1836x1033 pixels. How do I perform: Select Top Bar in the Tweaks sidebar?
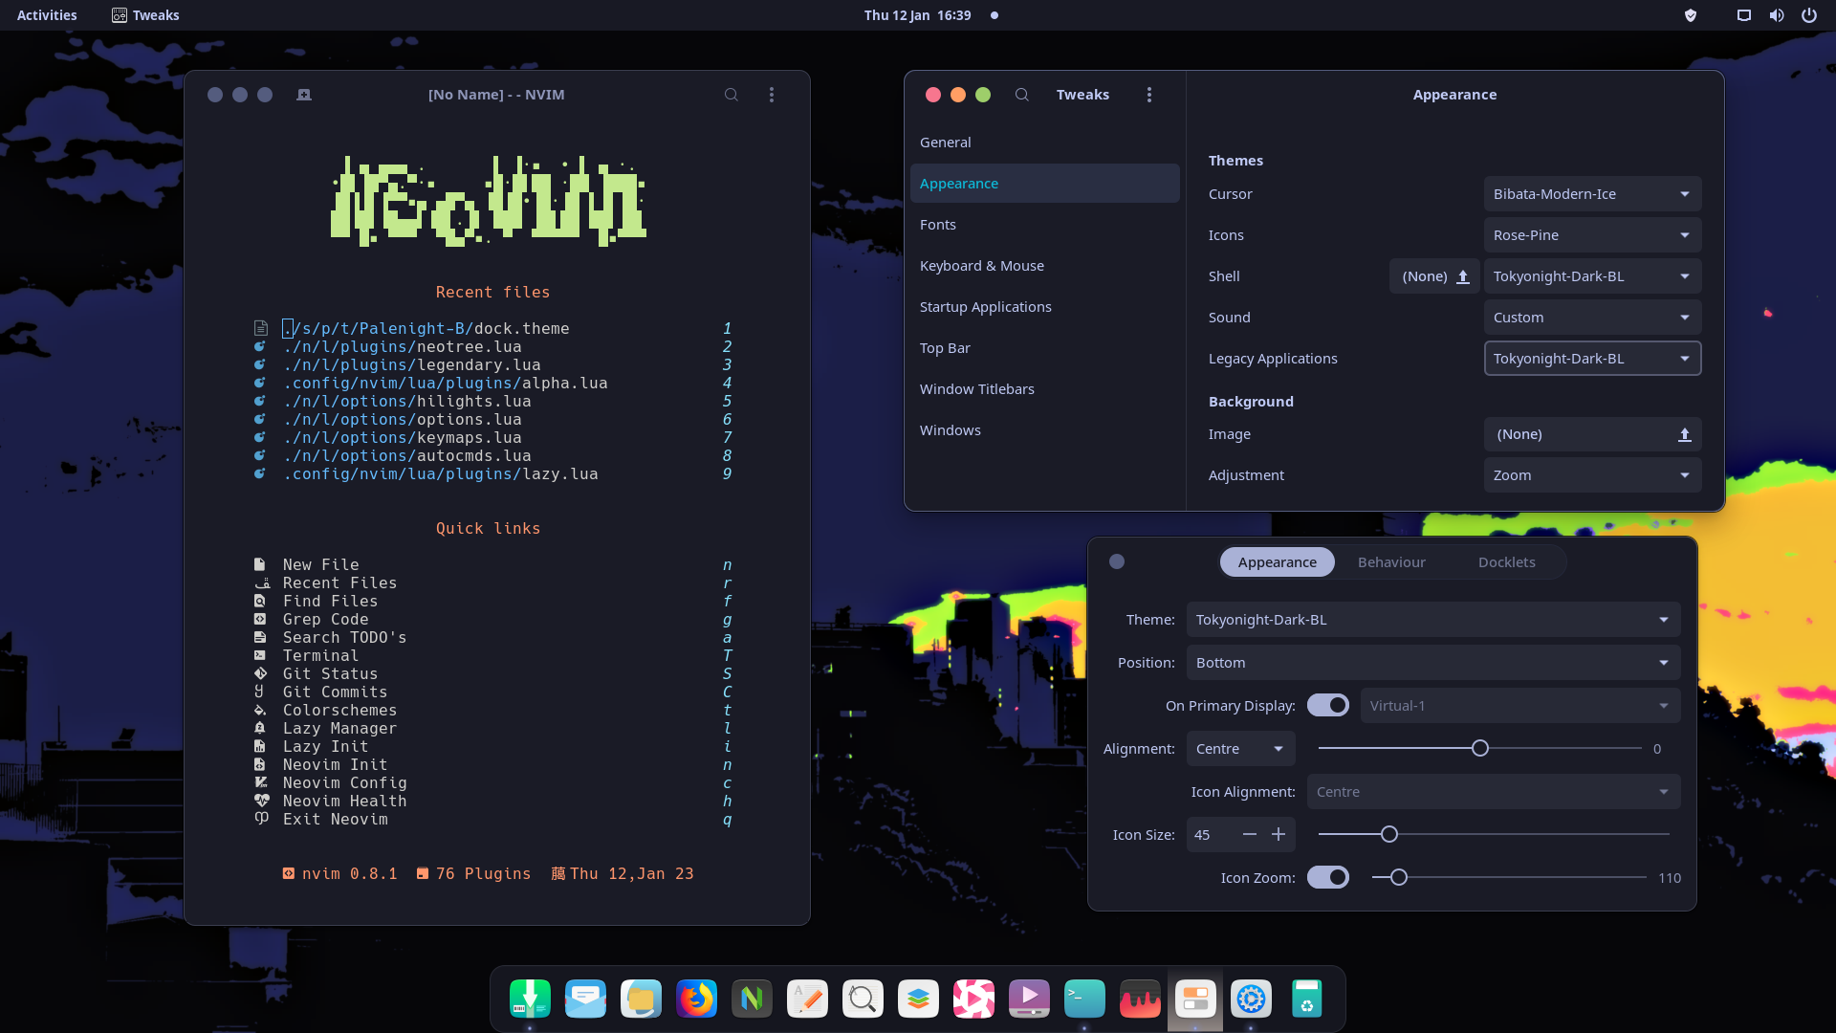pos(1044,348)
